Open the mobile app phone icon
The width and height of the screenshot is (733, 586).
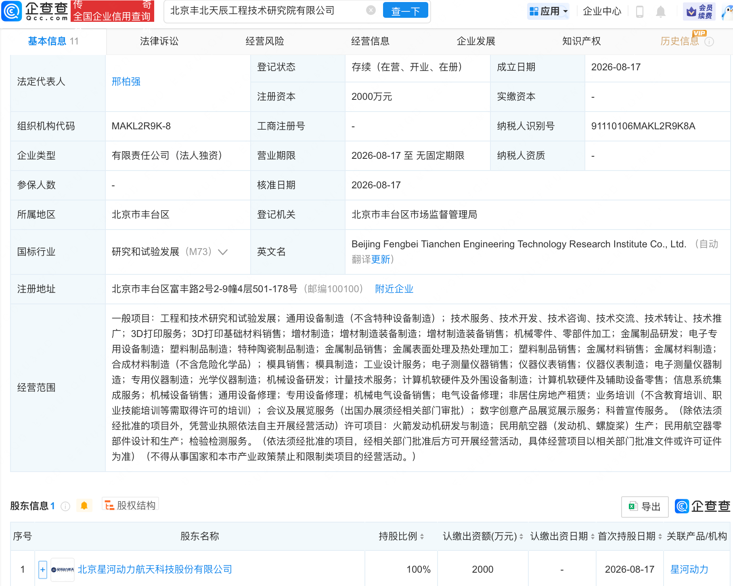coord(639,11)
